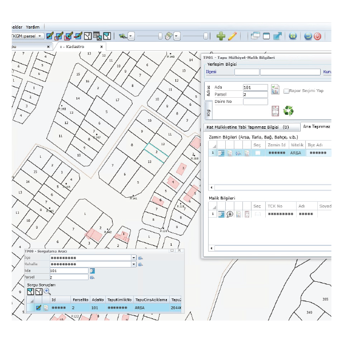343x343 pixels.
Task: Click the search icon next to Mahalle dropdown
Action: (x=141, y=265)
